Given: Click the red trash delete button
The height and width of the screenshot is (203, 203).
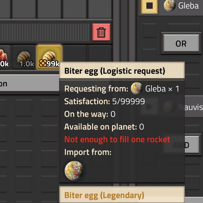Looking at the screenshot, I should pyautogui.click(x=101, y=32).
